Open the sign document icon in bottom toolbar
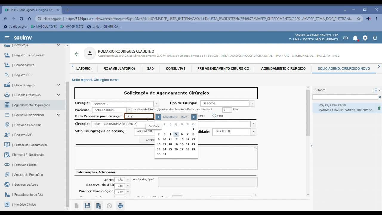 tap(98, 205)
